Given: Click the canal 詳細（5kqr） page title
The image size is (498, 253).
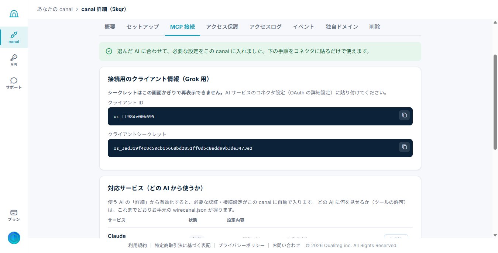Looking at the screenshot, I should [105, 9].
